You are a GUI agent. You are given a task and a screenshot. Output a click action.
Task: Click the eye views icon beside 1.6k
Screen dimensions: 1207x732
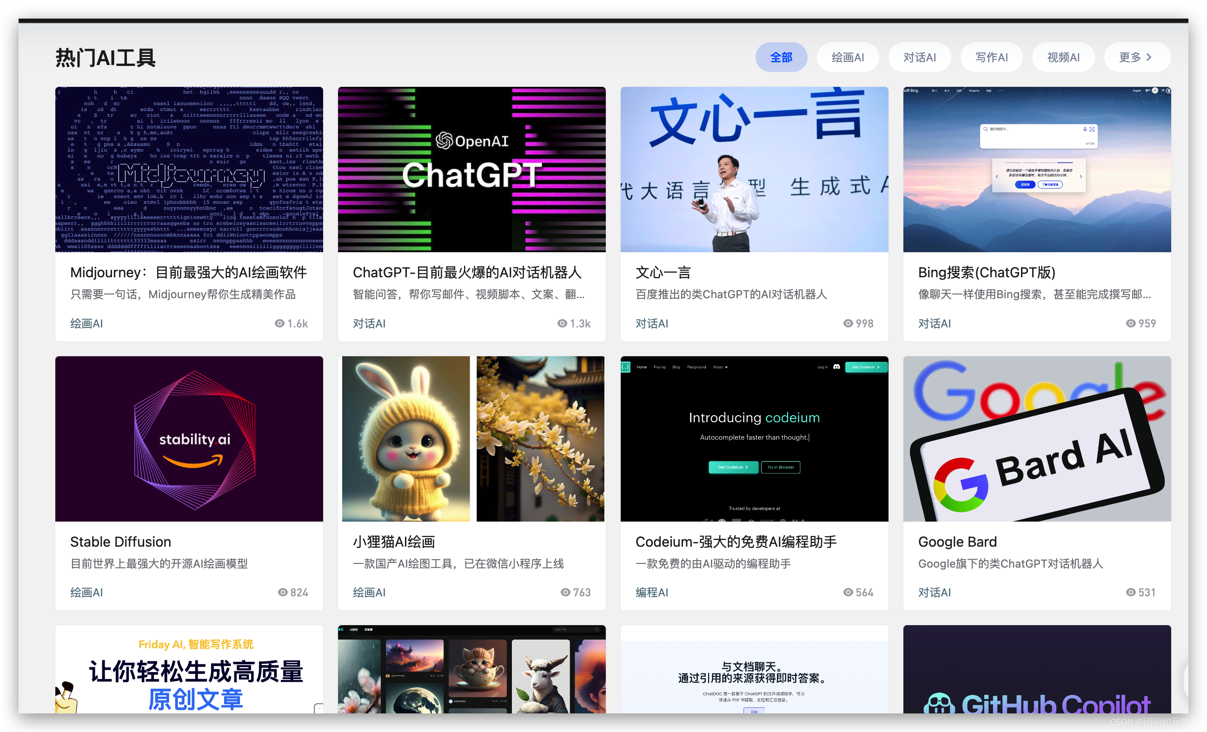click(x=280, y=323)
